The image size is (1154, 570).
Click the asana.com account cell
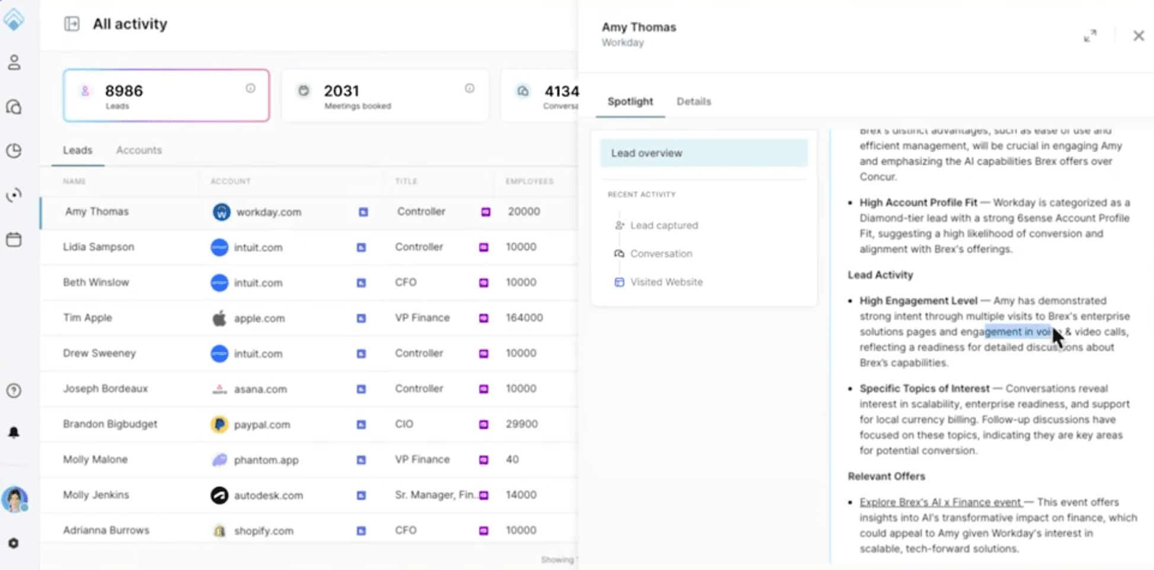tap(260, 389)
